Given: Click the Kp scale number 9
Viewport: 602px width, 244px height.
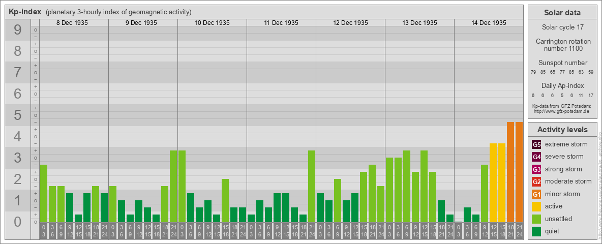Looking at the screenshot, I should coord(18,30).
